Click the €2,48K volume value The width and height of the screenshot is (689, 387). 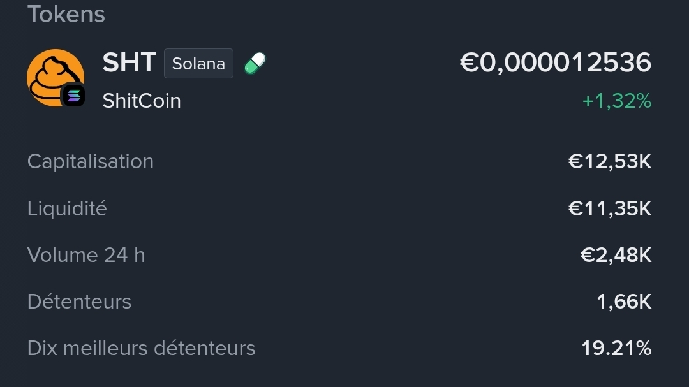pyautogui.click(x=616, y=255)
